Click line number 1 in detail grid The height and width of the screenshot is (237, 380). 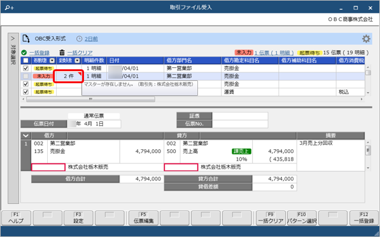26,144
